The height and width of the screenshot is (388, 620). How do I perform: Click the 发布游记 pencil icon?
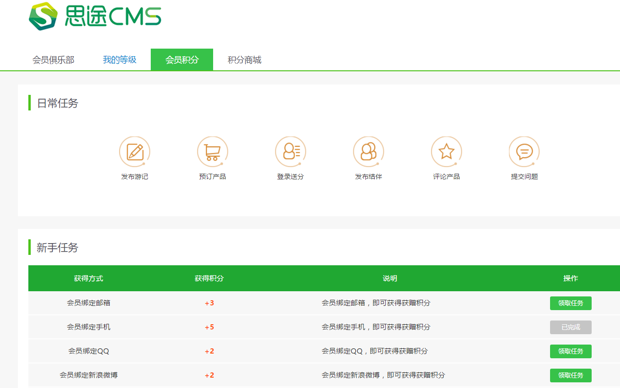pyautogui.click(x=135, y=152)
